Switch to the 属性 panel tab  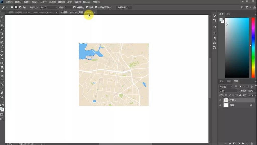[221, 81]
